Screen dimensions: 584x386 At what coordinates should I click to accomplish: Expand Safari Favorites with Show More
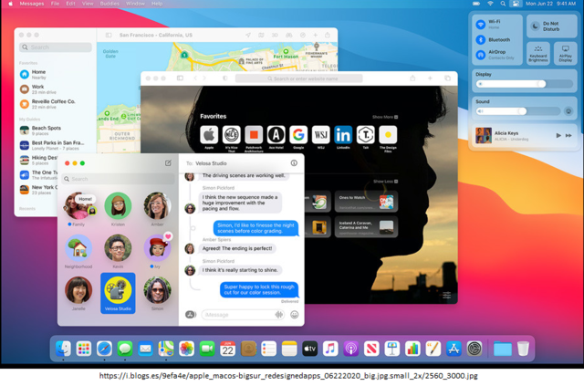(x=385, y=117)
